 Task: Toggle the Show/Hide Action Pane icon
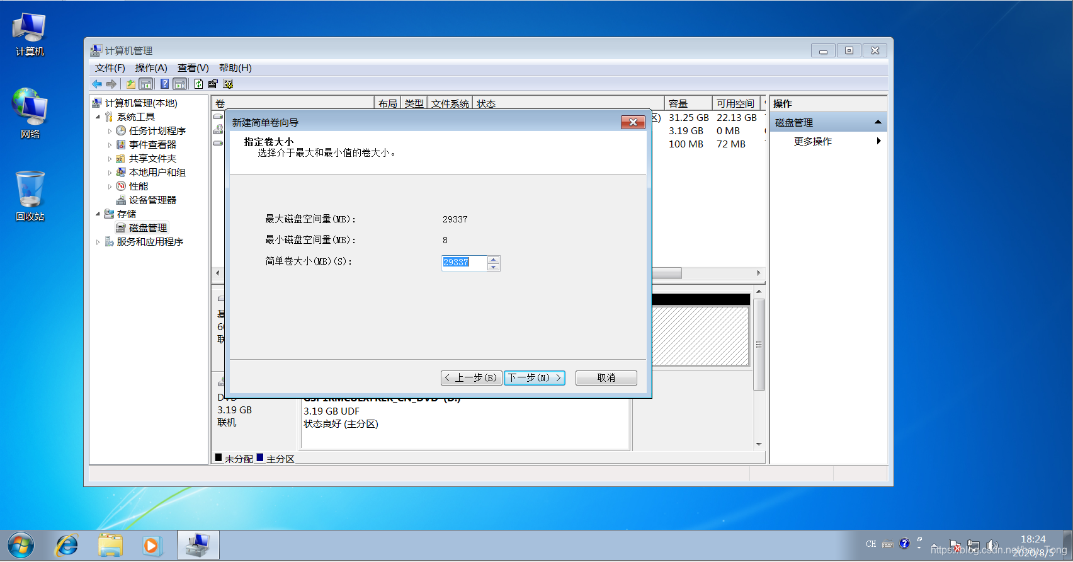tap(180, 84)
